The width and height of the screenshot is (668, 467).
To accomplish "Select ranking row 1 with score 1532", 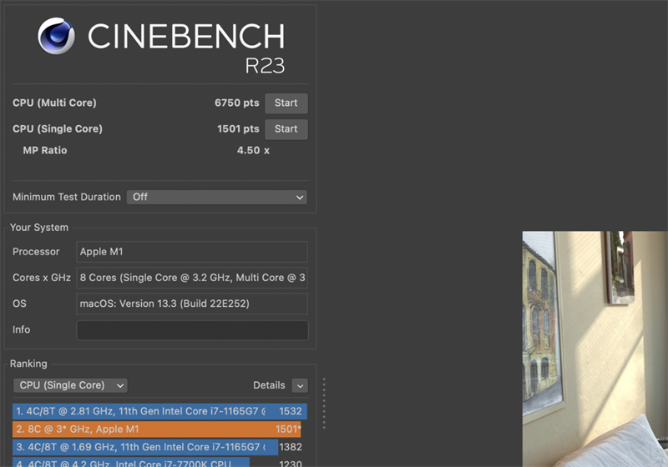I will click(159, 411).
